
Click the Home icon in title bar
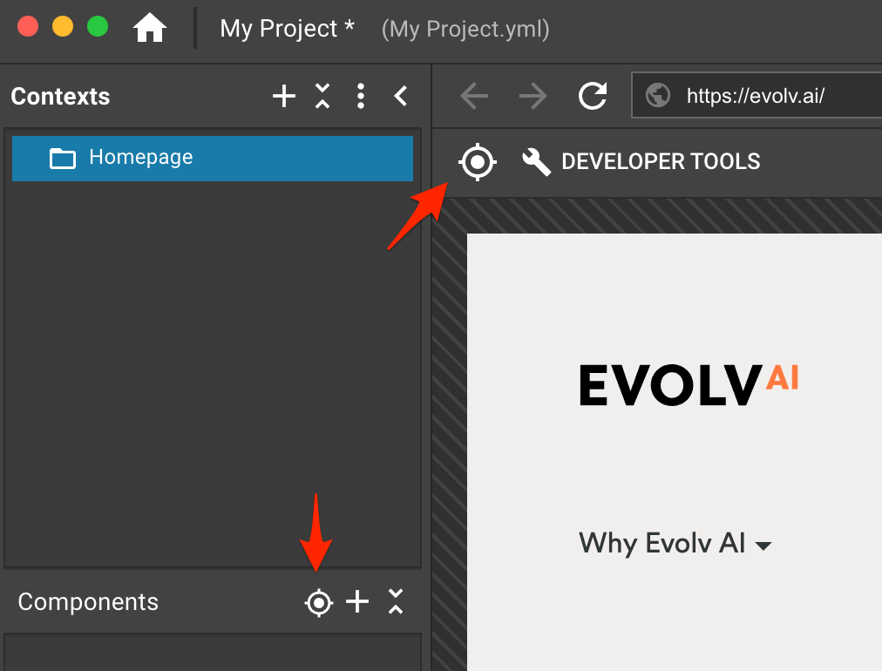tap(150, 28)
